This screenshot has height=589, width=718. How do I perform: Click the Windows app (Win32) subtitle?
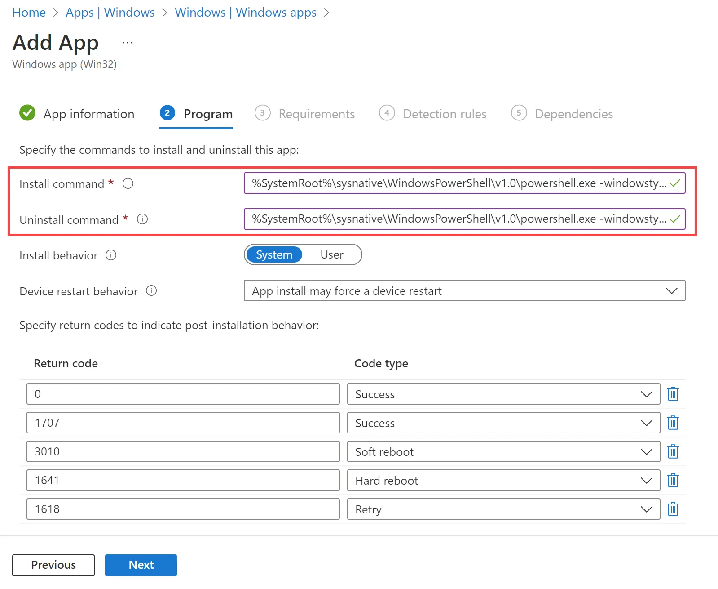click(65, 64)
